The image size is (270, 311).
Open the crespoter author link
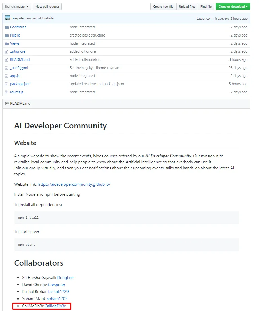pyautogui.click(x=18, y=18)
